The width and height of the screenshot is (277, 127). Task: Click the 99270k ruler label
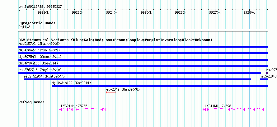215,12
